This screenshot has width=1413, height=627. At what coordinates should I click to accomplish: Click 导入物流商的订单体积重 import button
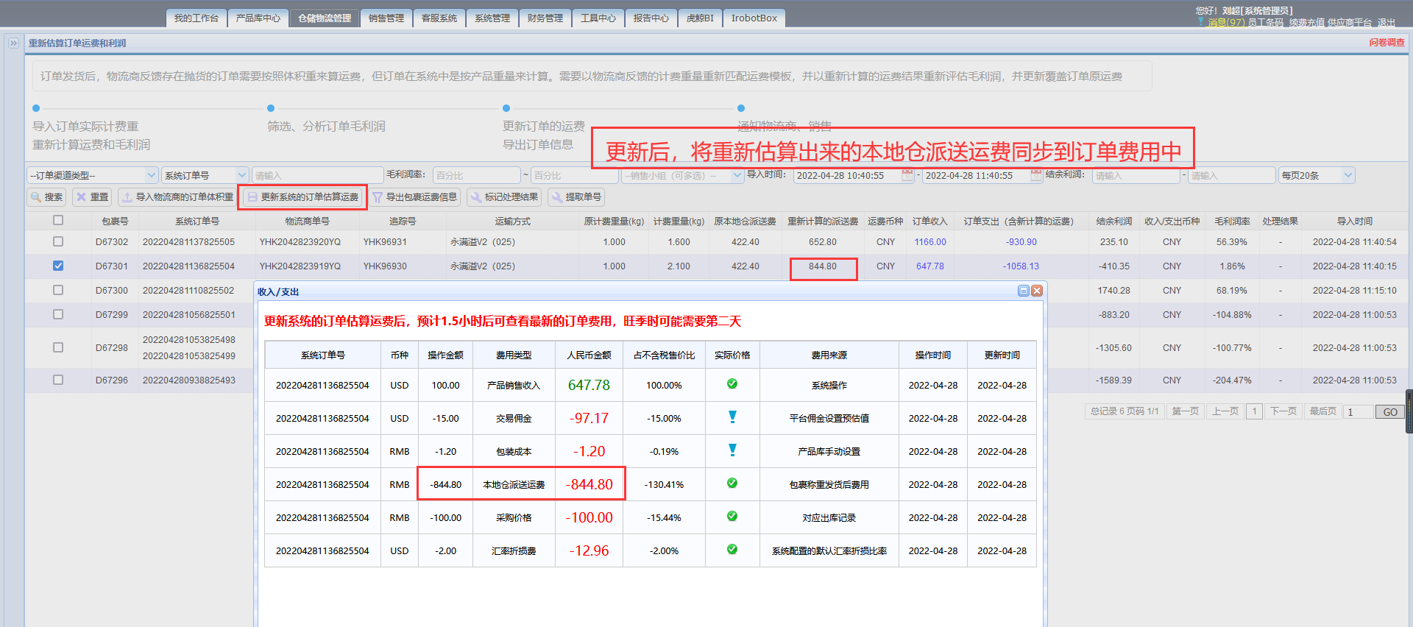[177, 197]
